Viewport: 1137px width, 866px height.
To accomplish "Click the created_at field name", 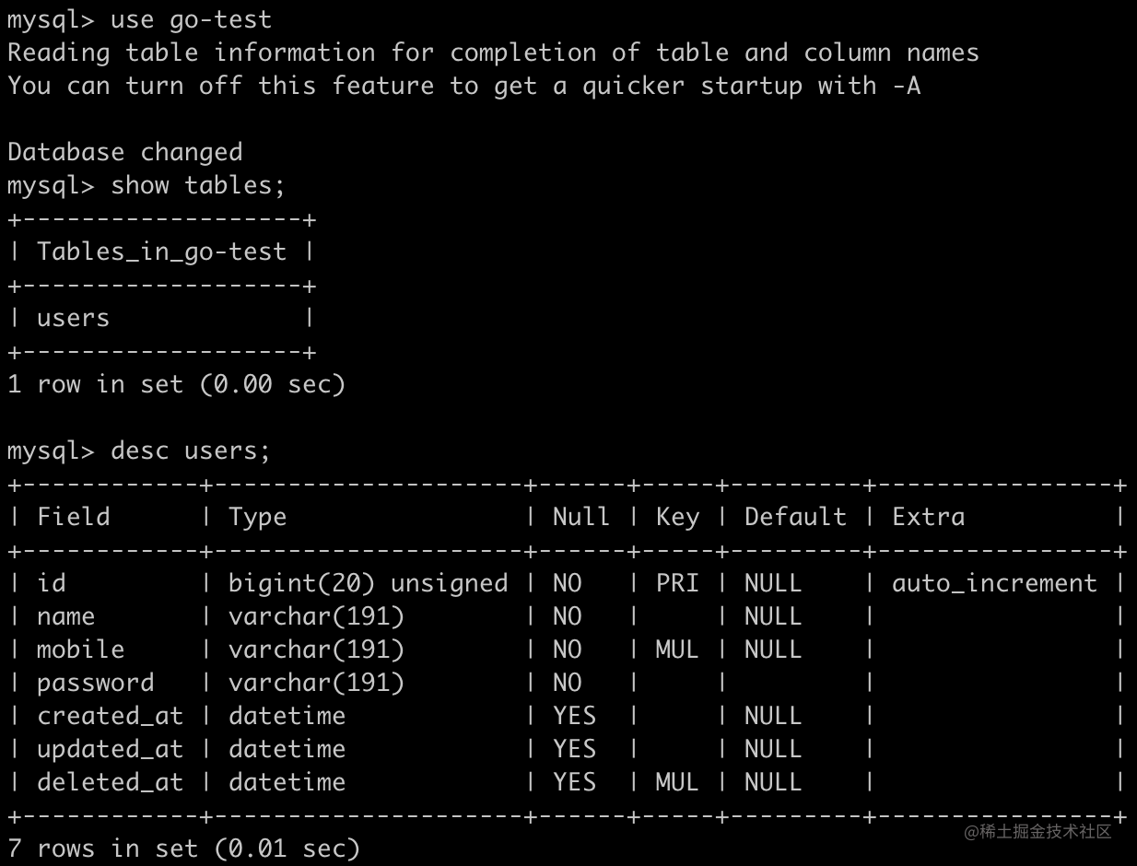I will pos(110,716).
